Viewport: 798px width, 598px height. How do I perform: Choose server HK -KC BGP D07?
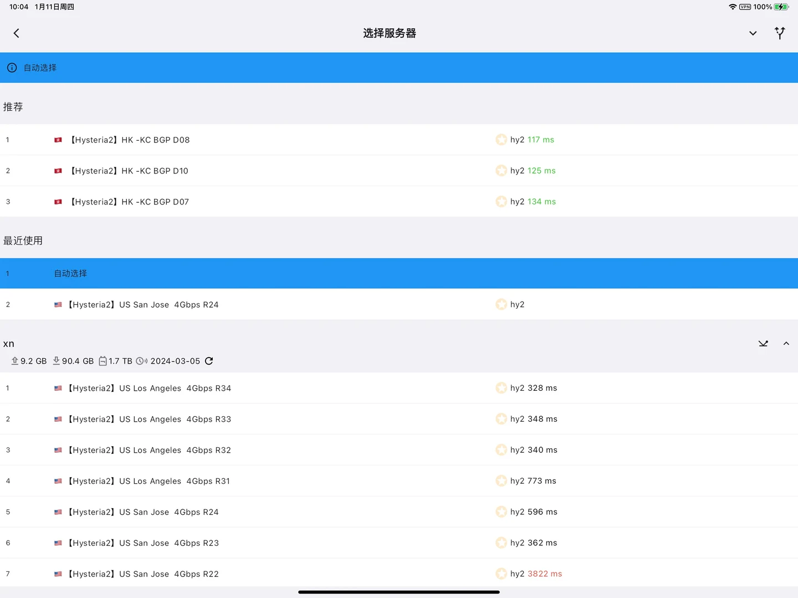click(399, 202)
